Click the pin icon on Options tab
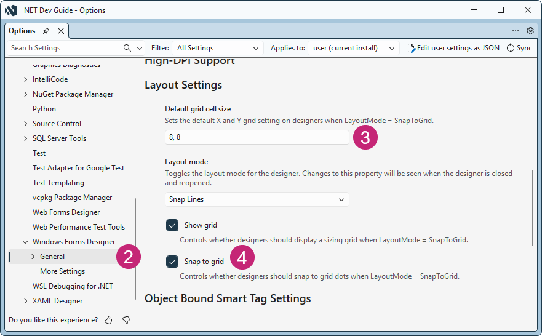Screen dimensions: 542x336 click(46, 31)
